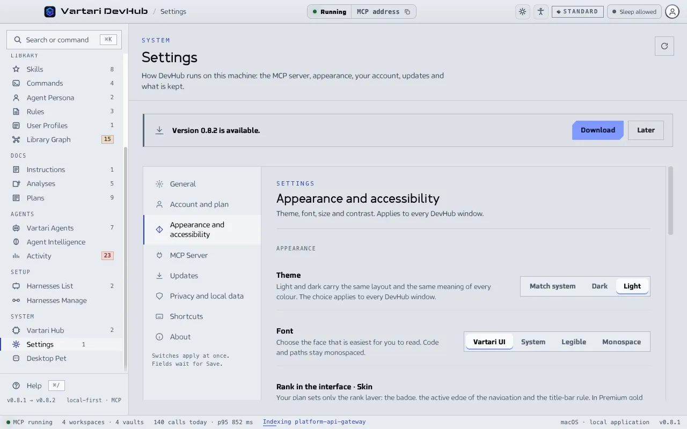The image size is (687, 429).
Task: Dismiss the update with Later
Action: point(646,130)
